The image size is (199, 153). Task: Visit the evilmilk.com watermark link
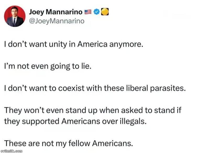click(x=11, y=151)
